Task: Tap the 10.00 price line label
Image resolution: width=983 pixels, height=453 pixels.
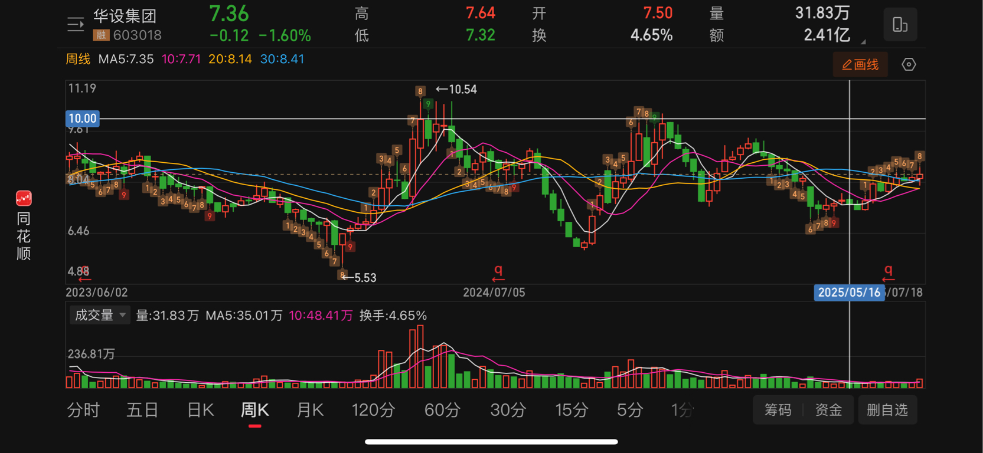Action: [x=82, y=119]
